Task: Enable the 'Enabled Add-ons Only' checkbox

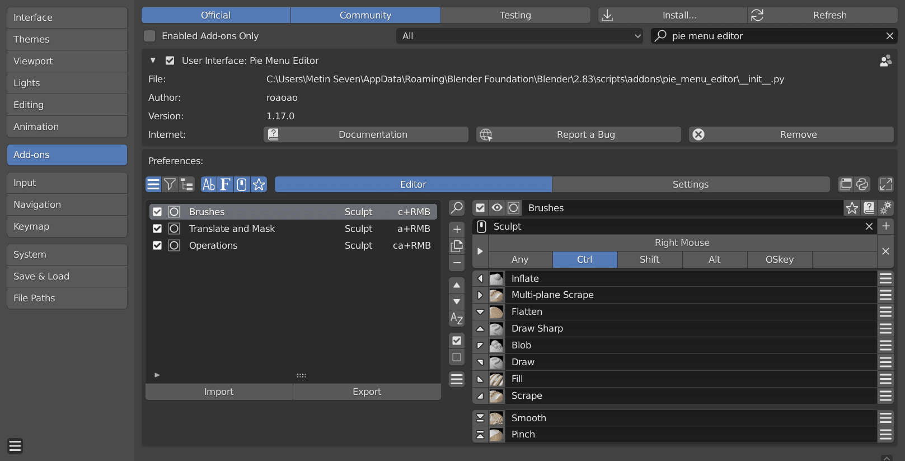Action: (x=149, y=36)
